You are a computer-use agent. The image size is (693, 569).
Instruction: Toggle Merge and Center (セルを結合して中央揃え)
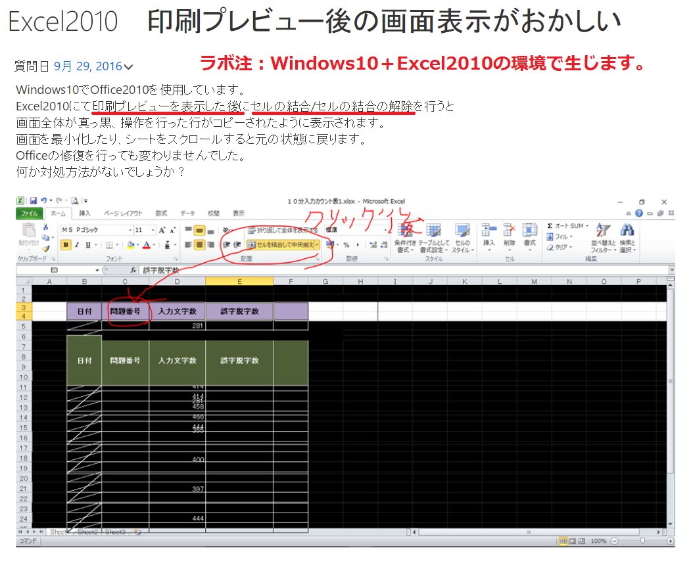click(280, 244)
